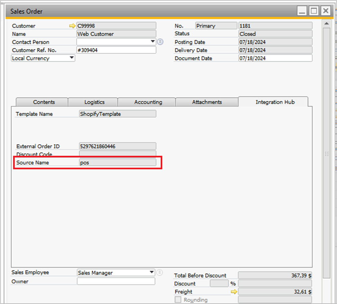This screenshot has width=337, height=304.
Task: Click the Owner input field
Action: click(116, 282)
